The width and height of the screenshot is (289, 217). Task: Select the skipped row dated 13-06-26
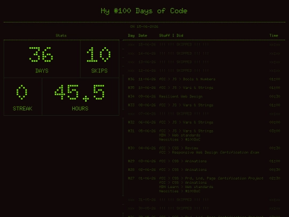(204, 62)
